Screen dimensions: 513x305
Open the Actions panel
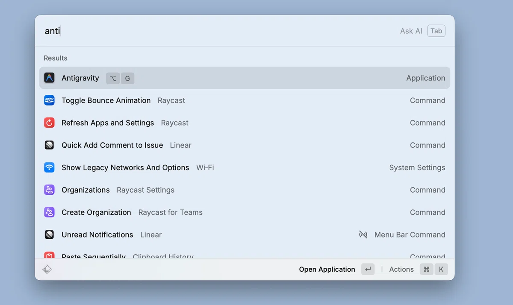coord(401,269)
